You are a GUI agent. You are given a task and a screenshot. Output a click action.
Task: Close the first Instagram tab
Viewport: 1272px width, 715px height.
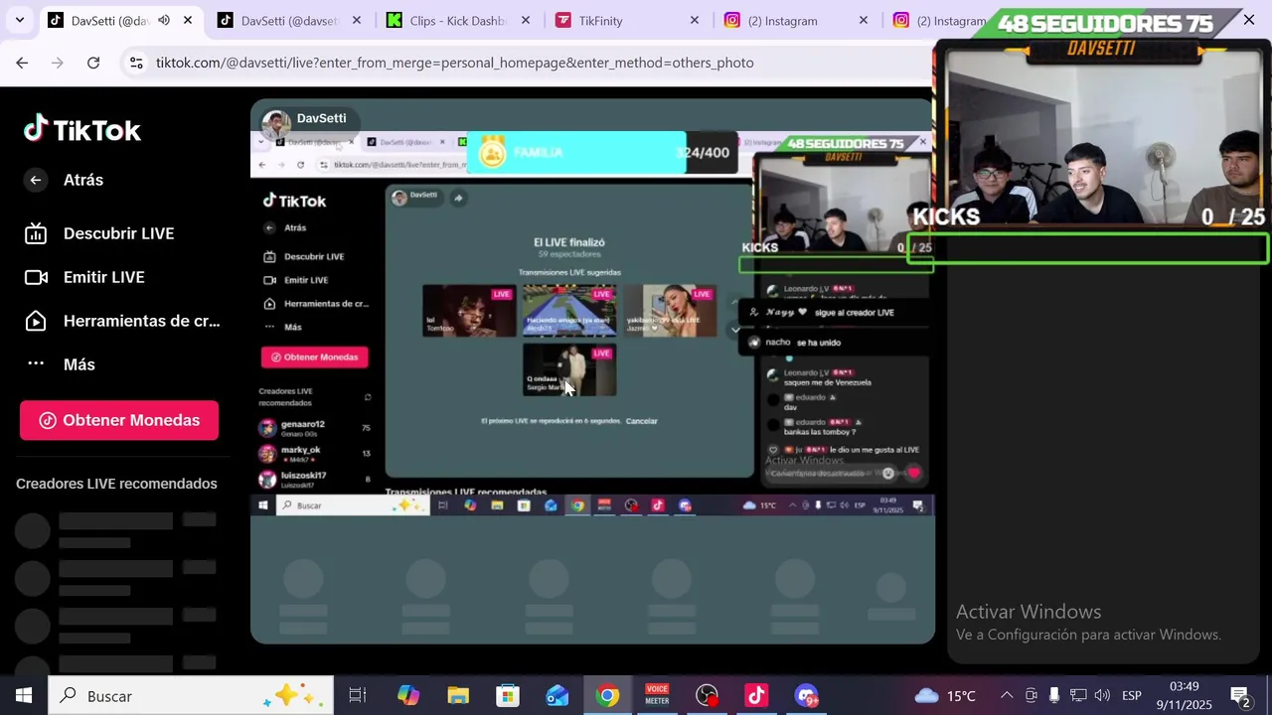point(864,20)
